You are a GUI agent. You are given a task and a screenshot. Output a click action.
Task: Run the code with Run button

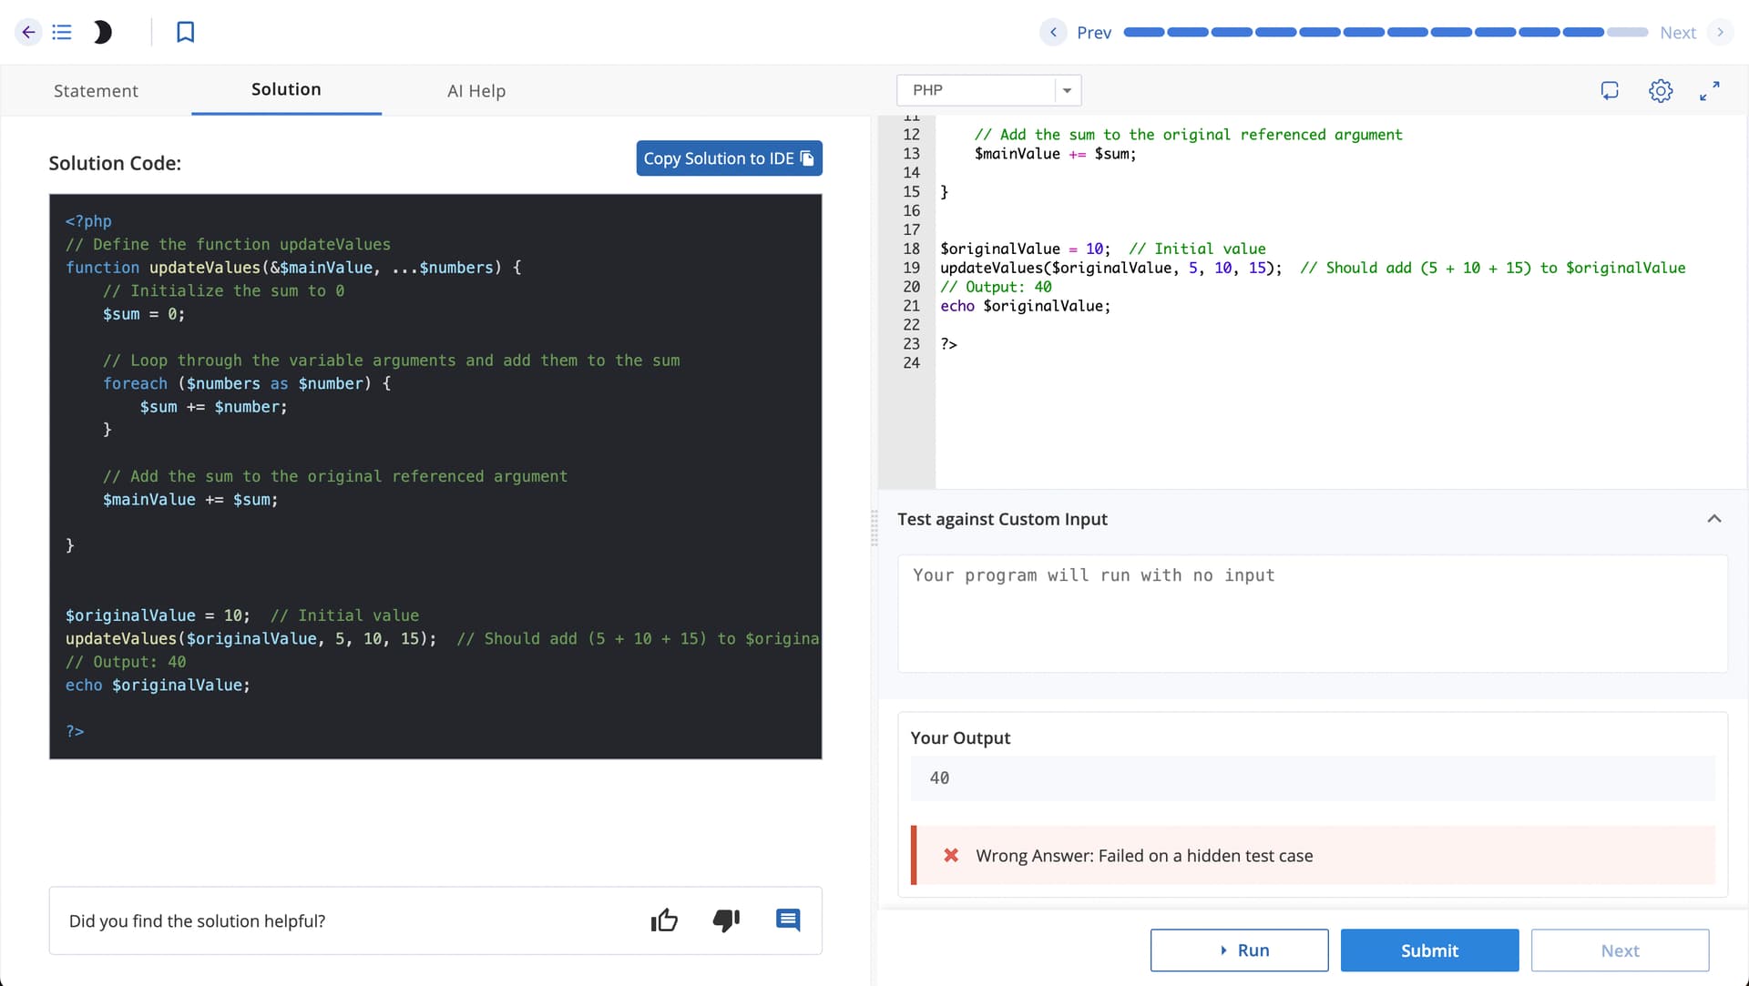[1238, 950]
